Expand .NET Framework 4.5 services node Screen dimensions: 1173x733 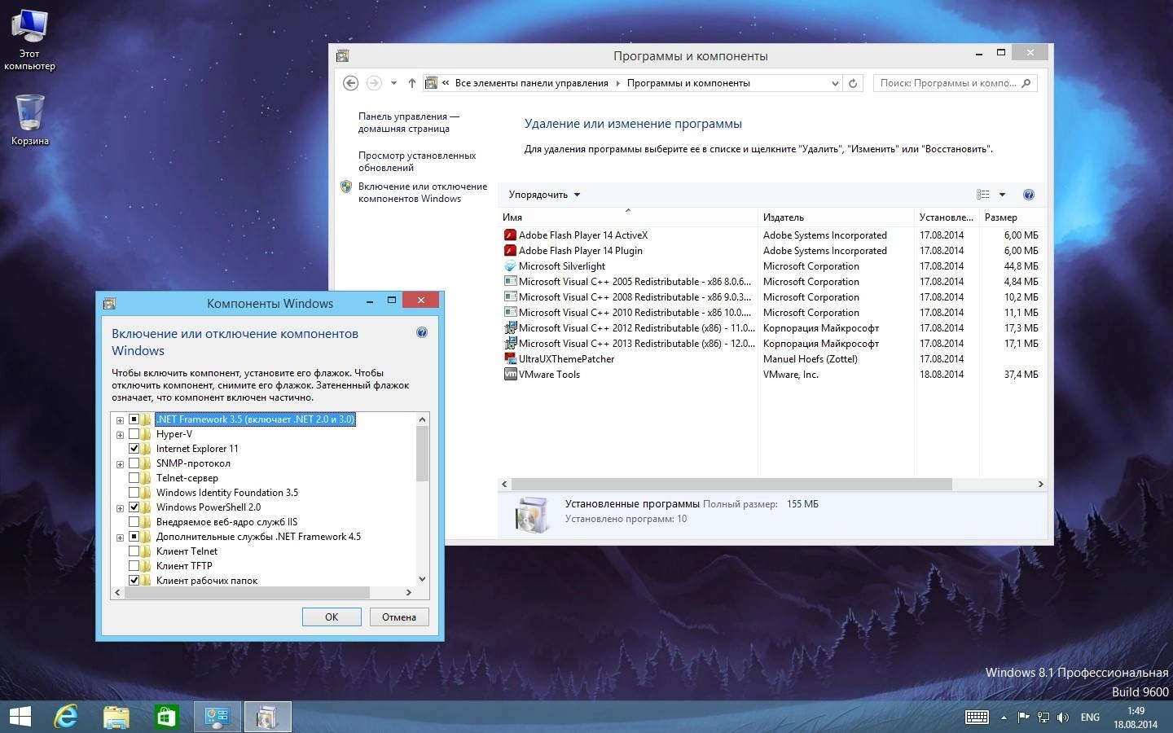(x=120, y=538)
